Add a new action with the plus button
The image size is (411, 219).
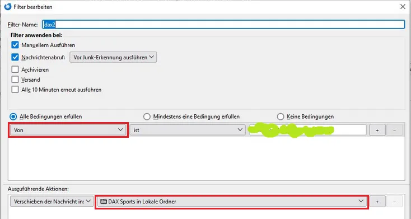click(377, 202)
